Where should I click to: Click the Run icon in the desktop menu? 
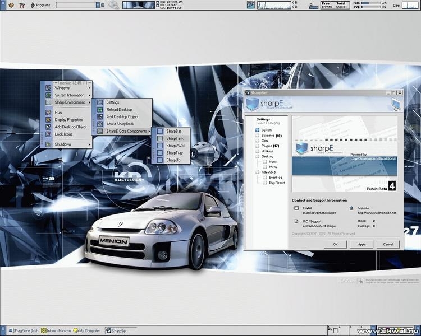pos(48,113)
